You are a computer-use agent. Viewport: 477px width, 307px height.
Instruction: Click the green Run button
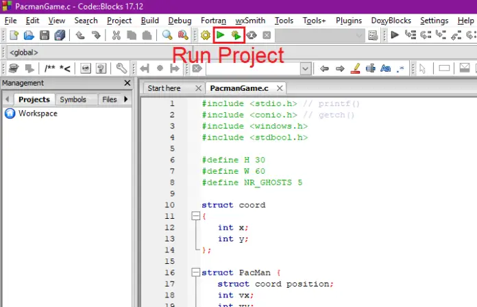221,35
